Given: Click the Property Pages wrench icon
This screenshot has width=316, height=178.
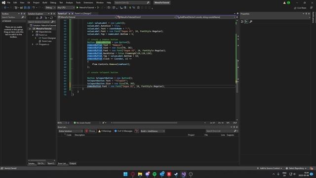Looking at the screenshot, I should tap(251, 22).
